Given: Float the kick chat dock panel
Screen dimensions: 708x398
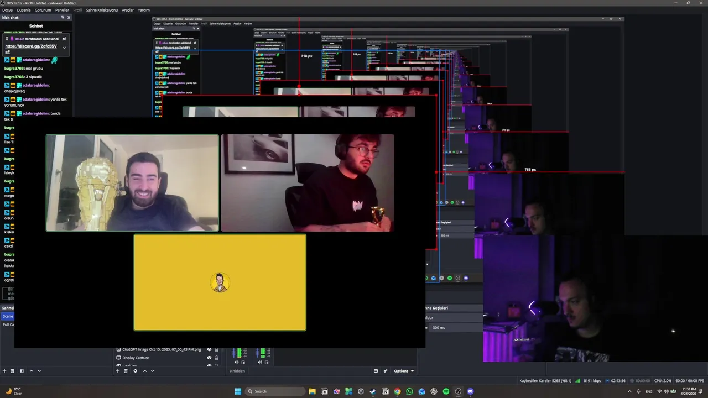Looking at the screenshot, I should point(63,17).
